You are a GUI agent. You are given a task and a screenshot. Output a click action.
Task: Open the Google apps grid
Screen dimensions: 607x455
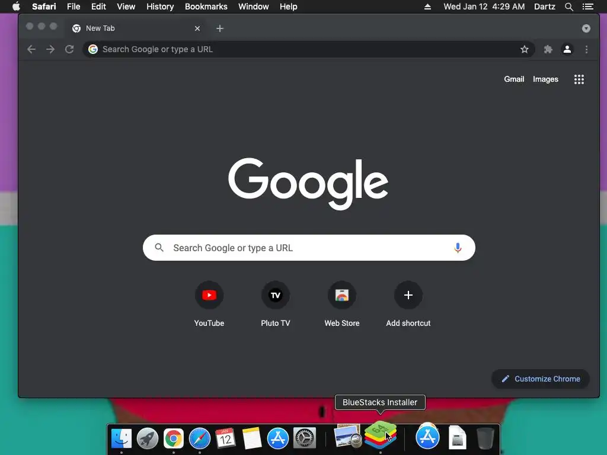coord(579,79)
